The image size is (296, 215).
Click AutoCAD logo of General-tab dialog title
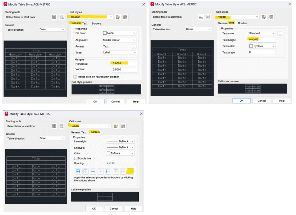[5, 4]
